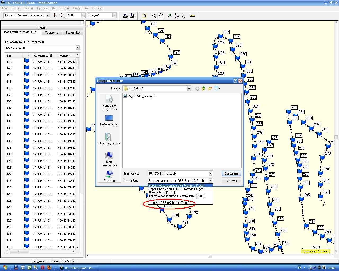
Task: Switch to the Треки (12) tab
Action: click(73, 33)
